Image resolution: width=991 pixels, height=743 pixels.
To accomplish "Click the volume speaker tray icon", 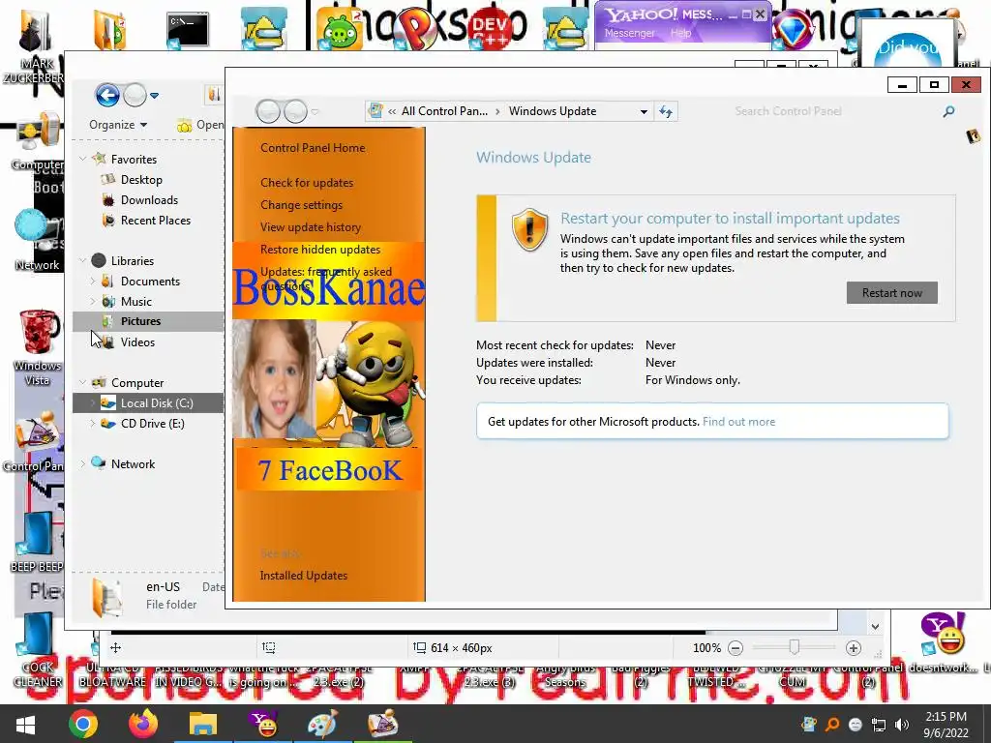I will pos(902,725).
